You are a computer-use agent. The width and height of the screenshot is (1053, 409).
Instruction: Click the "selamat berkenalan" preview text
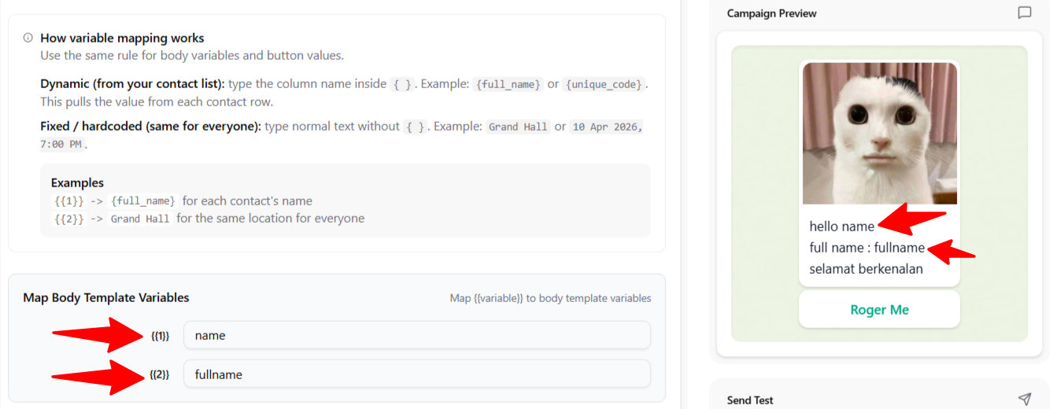(x=866, y=269)
